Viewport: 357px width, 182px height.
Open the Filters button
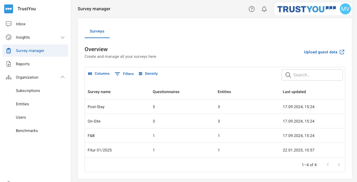[x=124, y=74]
